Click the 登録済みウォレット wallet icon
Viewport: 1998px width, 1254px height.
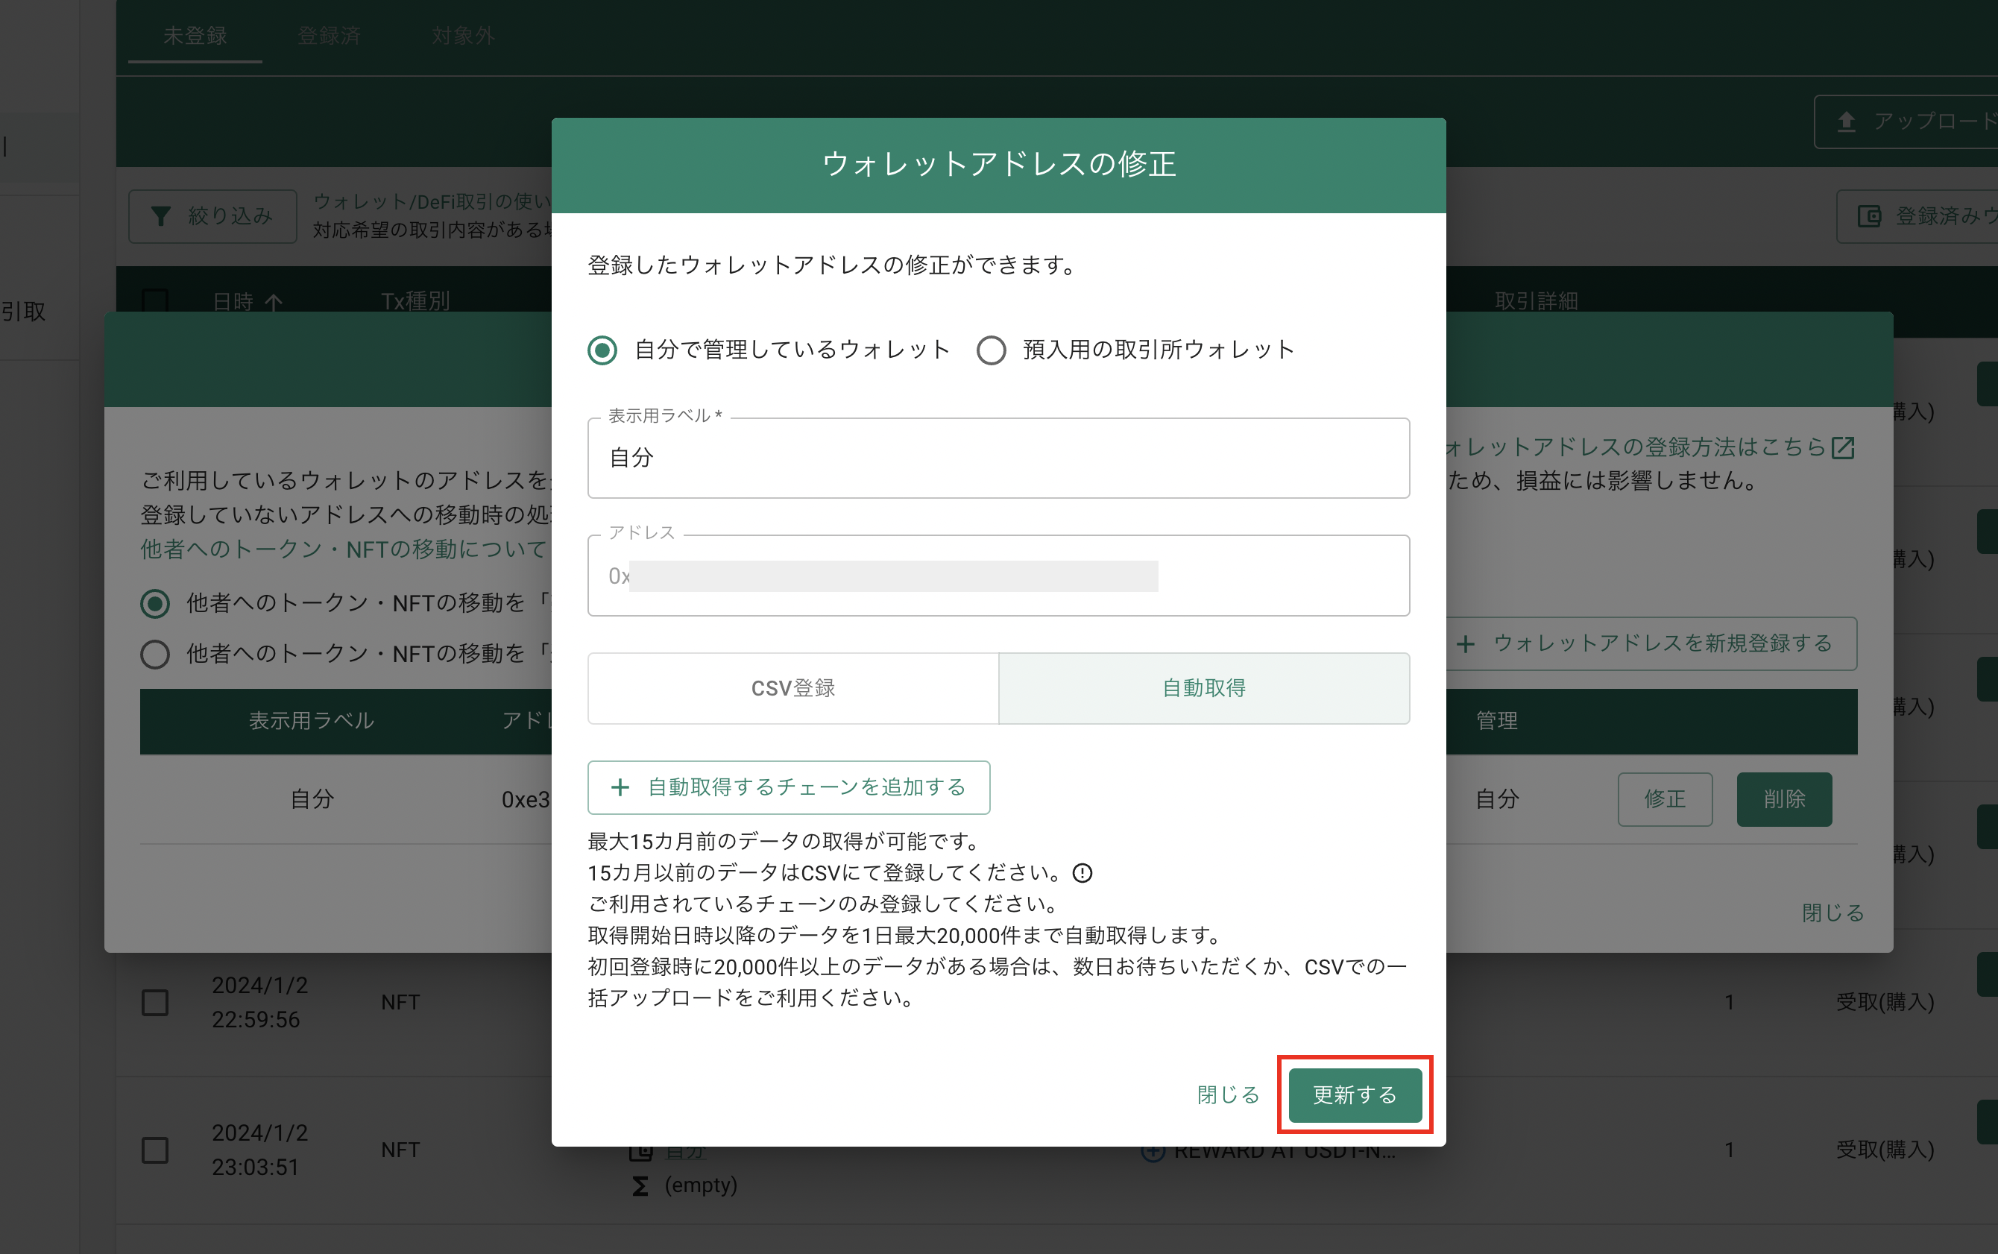point(1870,216)
